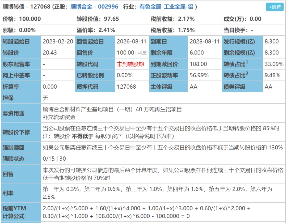Click the 债券评级 value AA-
Image resolution: width=287 pixels, height=223 pixels.
pos(269,87)
